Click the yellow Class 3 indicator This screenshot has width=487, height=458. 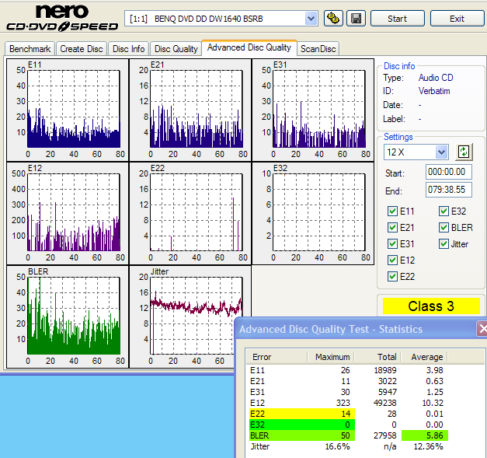pos(430,306)
